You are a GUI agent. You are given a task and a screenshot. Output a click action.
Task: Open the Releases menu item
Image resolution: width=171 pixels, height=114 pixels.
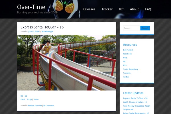click(x=89, y=9)
